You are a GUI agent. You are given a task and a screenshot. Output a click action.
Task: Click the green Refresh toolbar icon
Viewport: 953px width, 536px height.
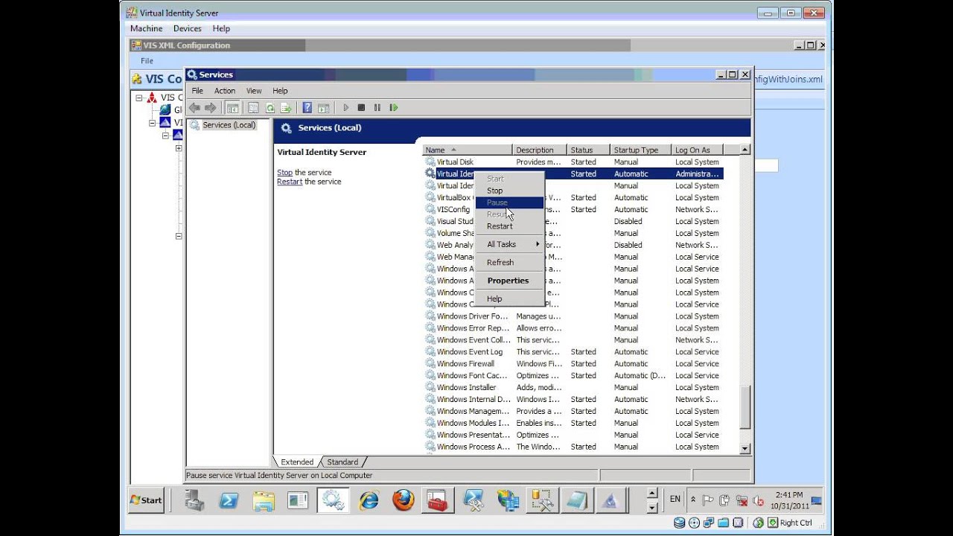[x=270, y=108]
